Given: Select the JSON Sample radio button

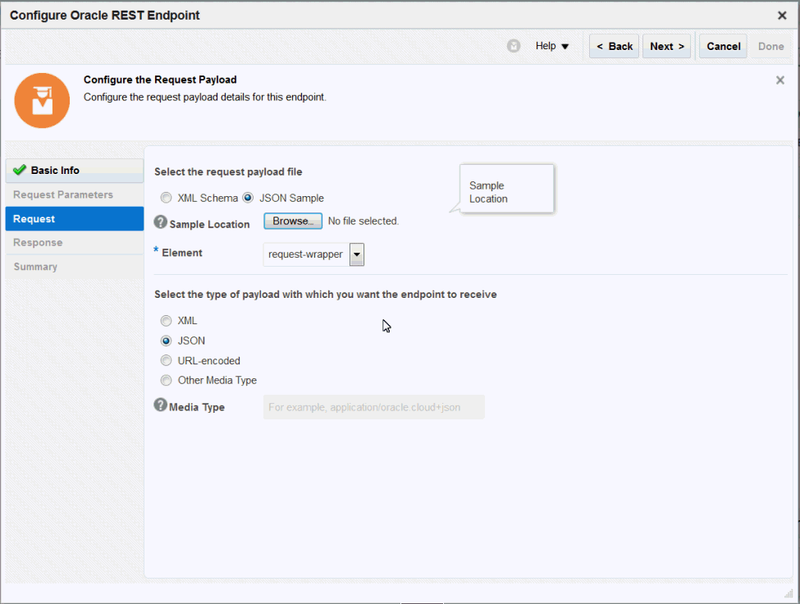Looking at the screenshot, I should pos(248,198).
